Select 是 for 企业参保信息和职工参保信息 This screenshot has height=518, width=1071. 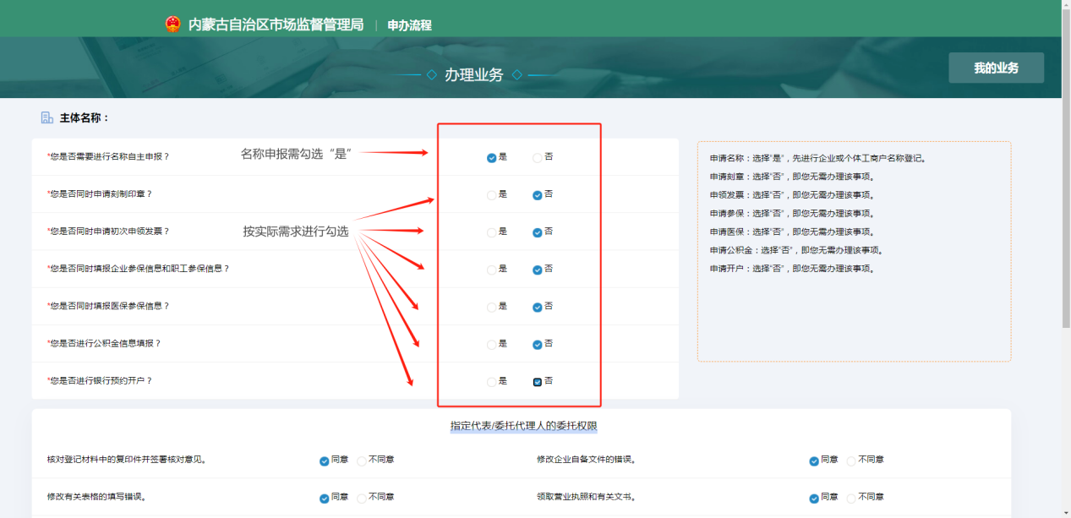pyautogui.click(x=492, y=270)
